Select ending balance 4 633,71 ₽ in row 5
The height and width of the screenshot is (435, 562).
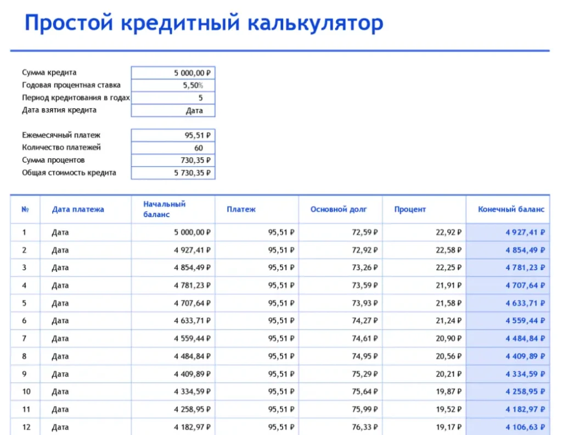[x=508, y=303]
